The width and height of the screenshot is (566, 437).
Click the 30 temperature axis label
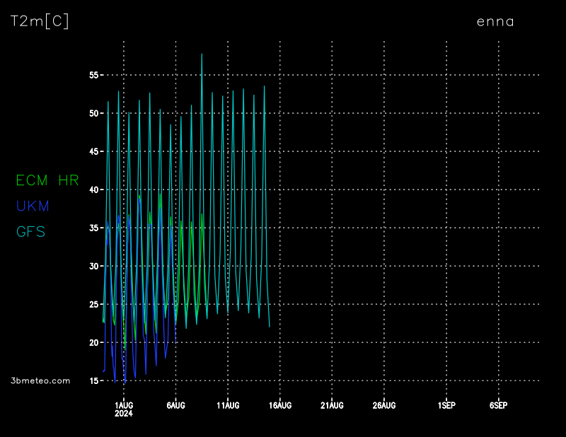point(94,267)
